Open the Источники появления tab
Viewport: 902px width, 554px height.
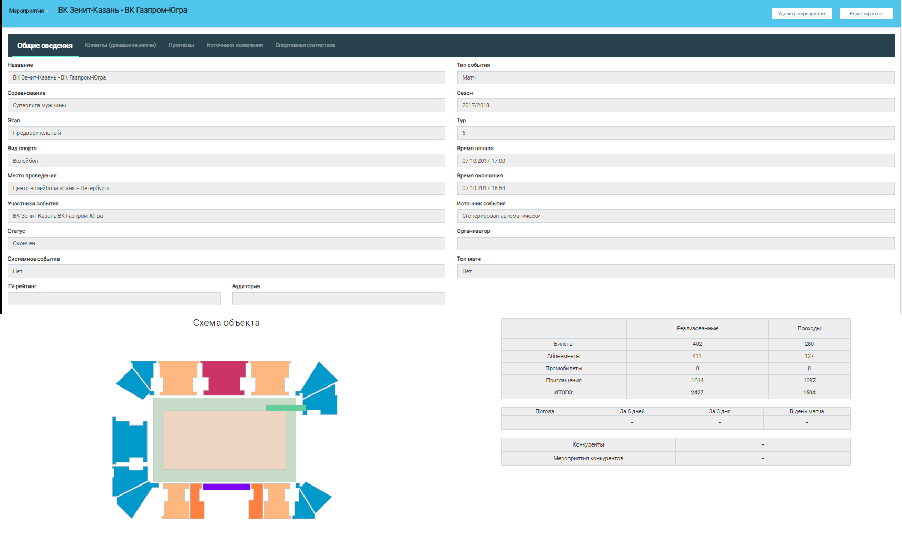(234, 45)
